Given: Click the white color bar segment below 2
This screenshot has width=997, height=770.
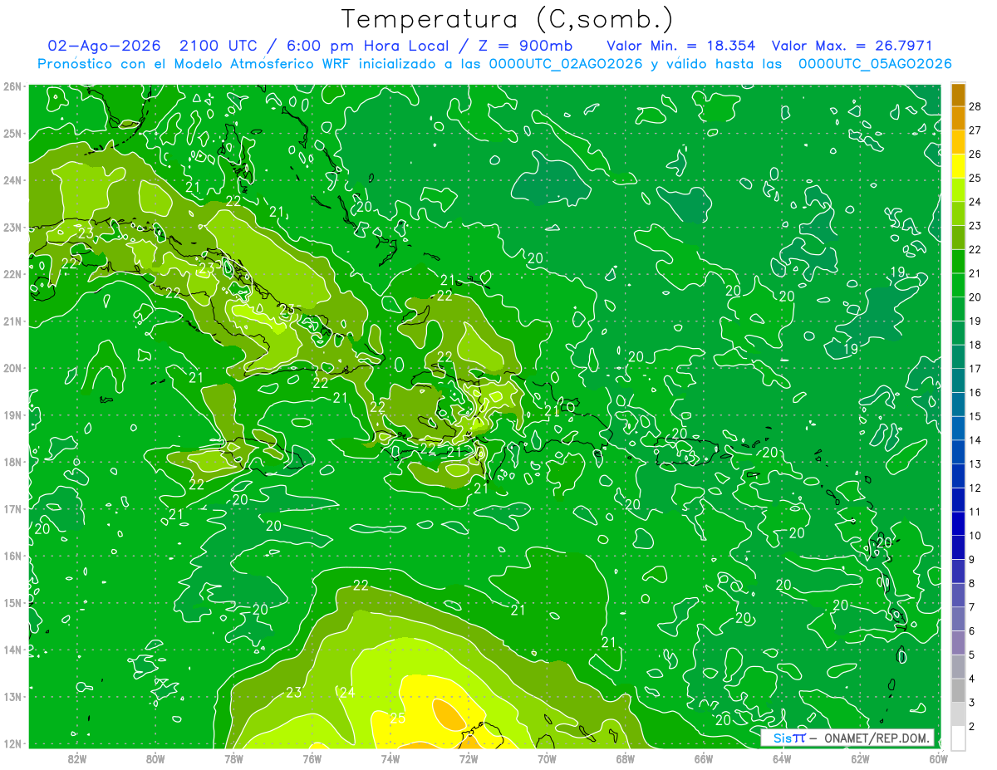Looking at the screenshot, I should coord(958,738).
